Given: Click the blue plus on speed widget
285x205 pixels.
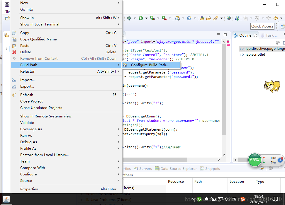Looking at the screenshot, I should tap(280, 160).
